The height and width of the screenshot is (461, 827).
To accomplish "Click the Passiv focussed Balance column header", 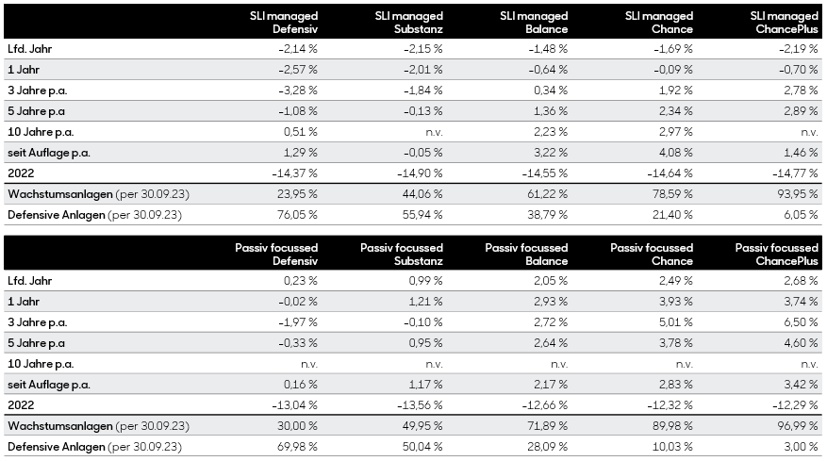I will [x=526, y=254].
